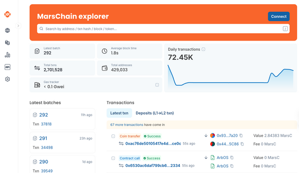Show gas tracker info tooltip icon
Image resolution: width=299 pixels, height=173 pixels.
pyautogui.click(x=157, y=85)
